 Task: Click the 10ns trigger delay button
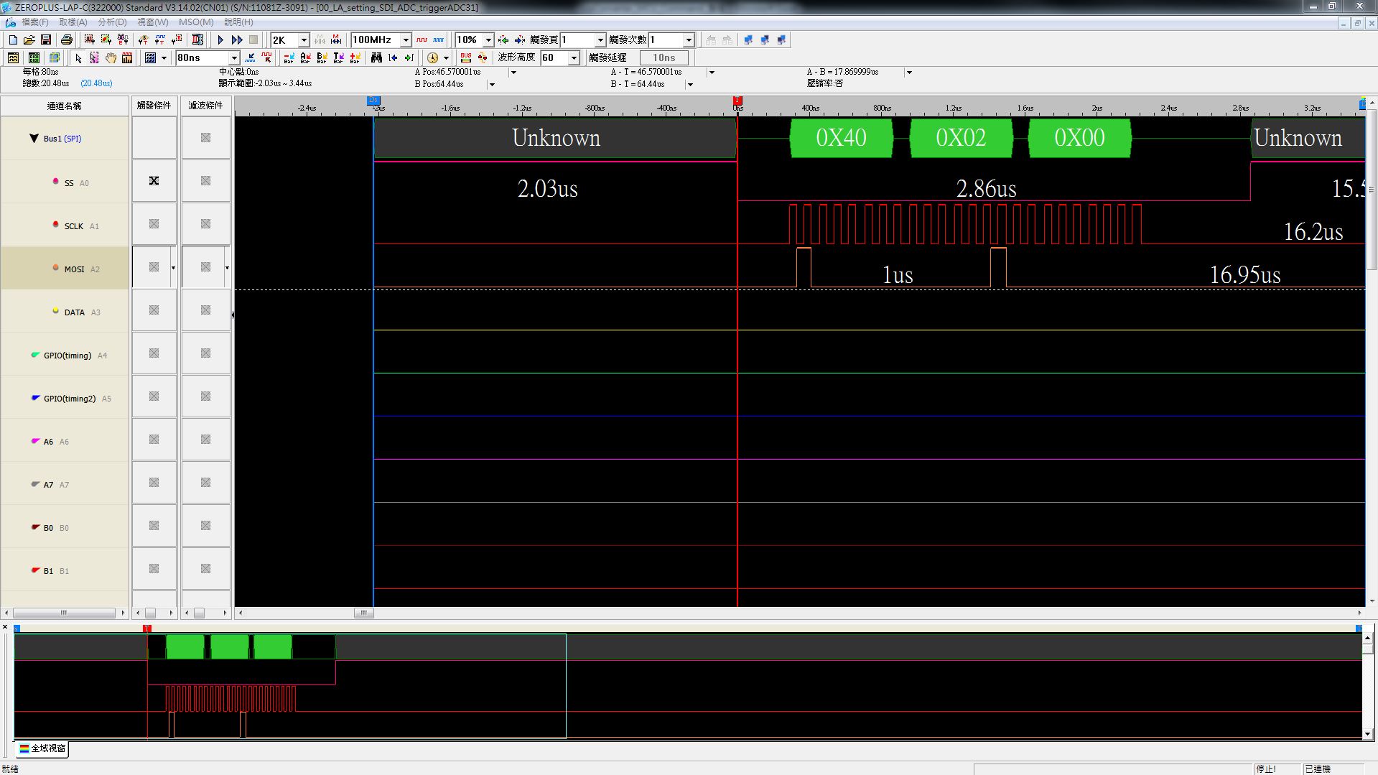click(664, 58)
